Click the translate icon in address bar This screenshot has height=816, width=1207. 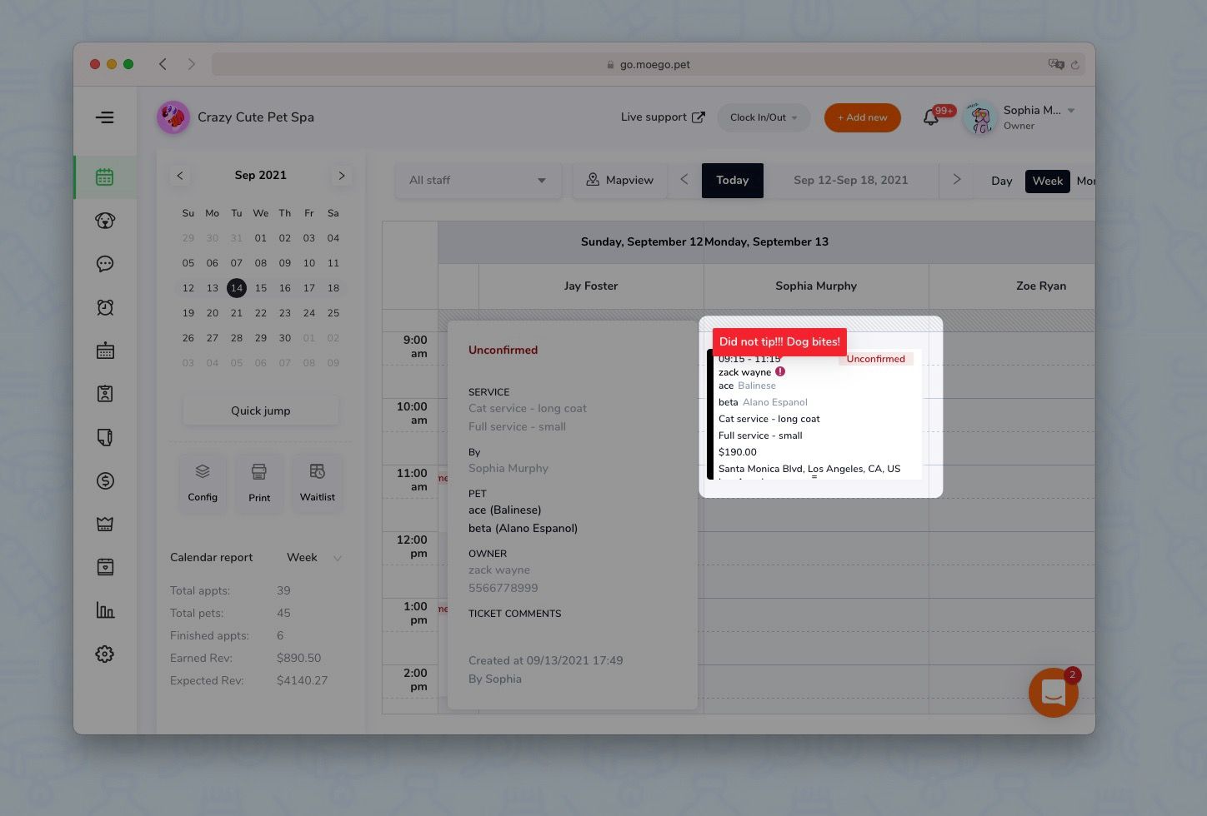[x=1056, y=64]
